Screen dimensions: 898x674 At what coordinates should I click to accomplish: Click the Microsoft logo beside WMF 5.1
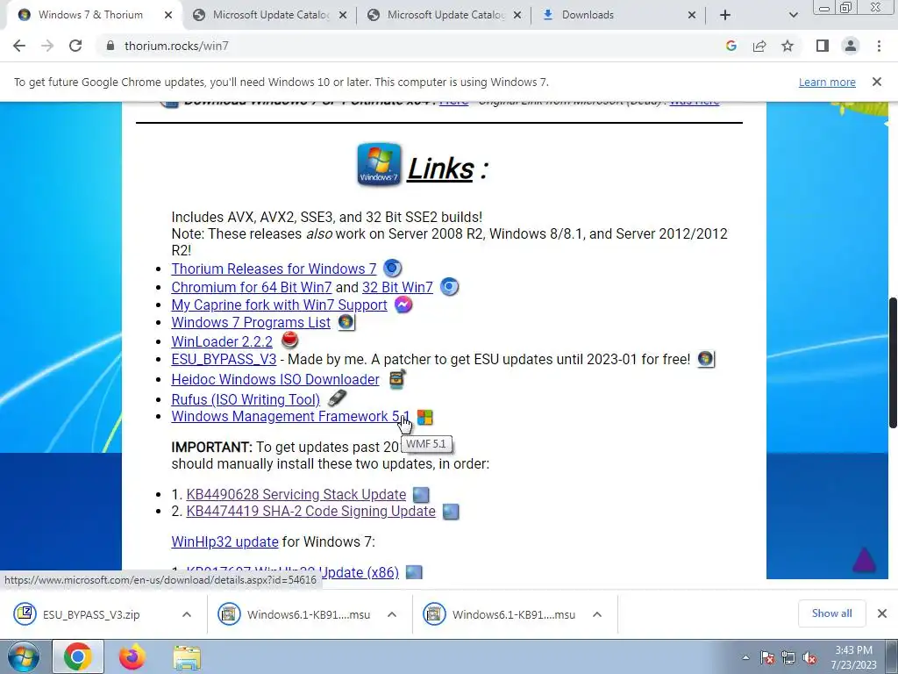point(425,417)
